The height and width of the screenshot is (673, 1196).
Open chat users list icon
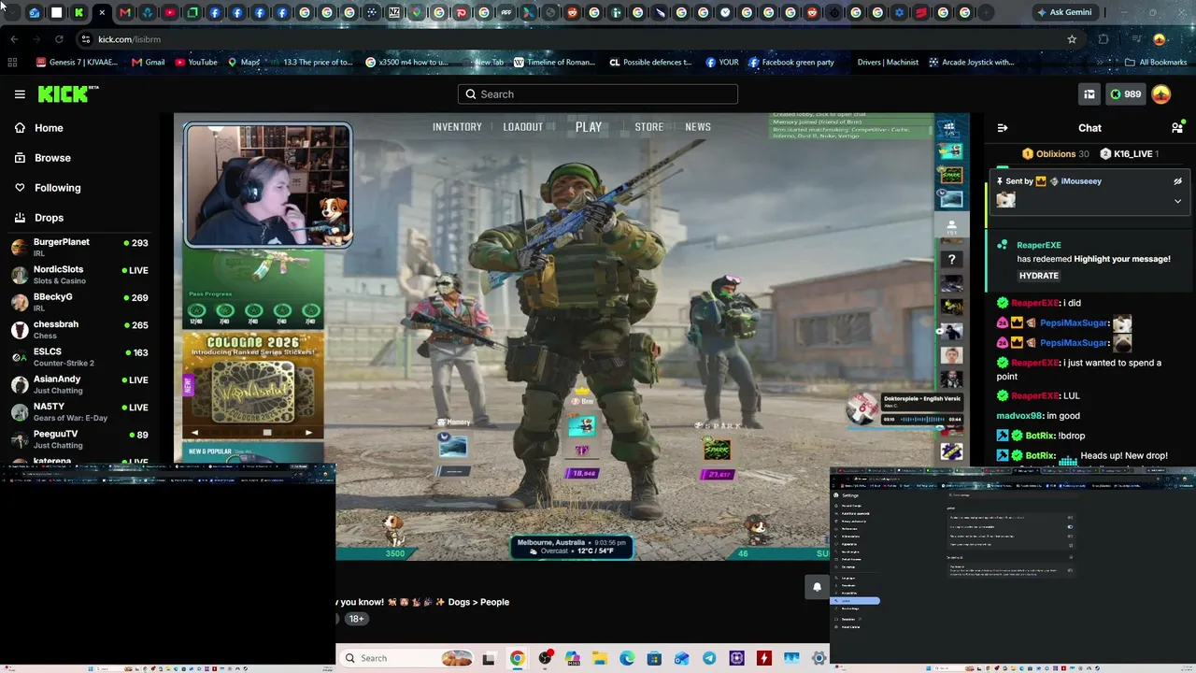pos(1177,128)
